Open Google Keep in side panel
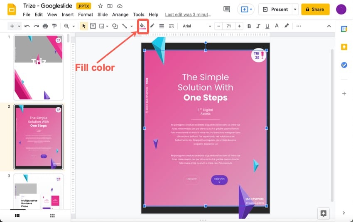The image size is (353, 222). point(344,47)
